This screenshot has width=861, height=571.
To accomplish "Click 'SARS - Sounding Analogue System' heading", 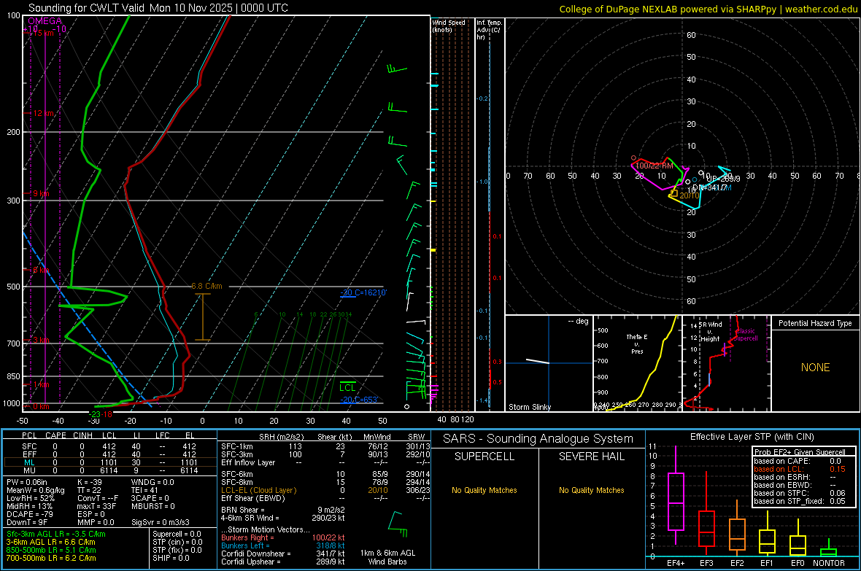I will pos(538,439).
